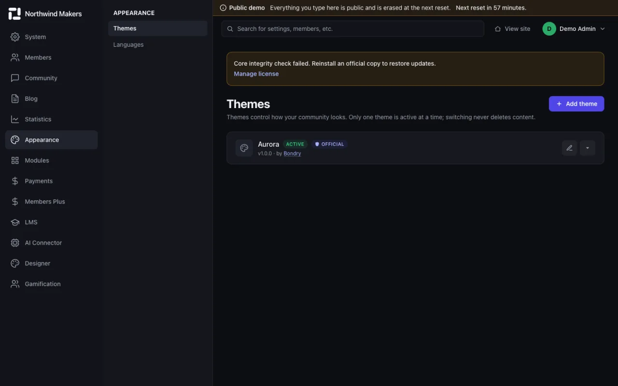
Task: Open the Appearance sidebar section
Action: click(52, 140)
